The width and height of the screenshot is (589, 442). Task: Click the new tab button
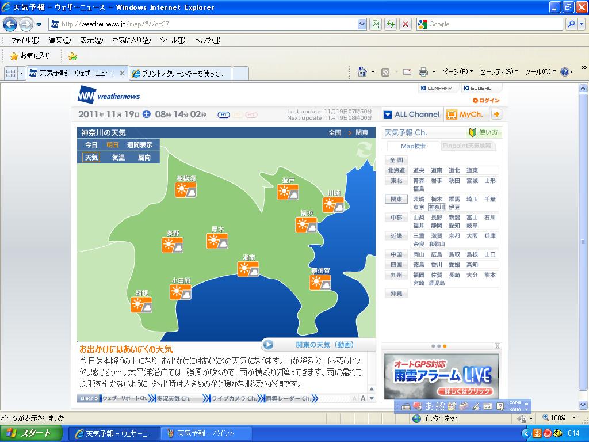240,73
